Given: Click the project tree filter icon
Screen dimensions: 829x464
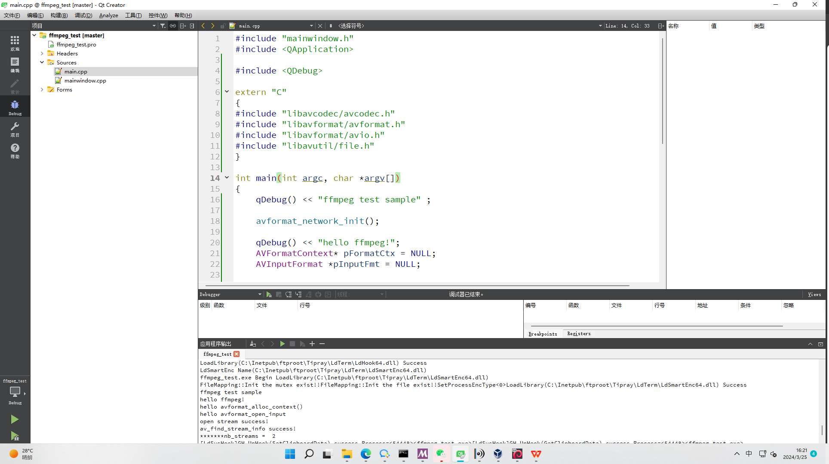Looking at the screenshot, I should click(163, 26).
